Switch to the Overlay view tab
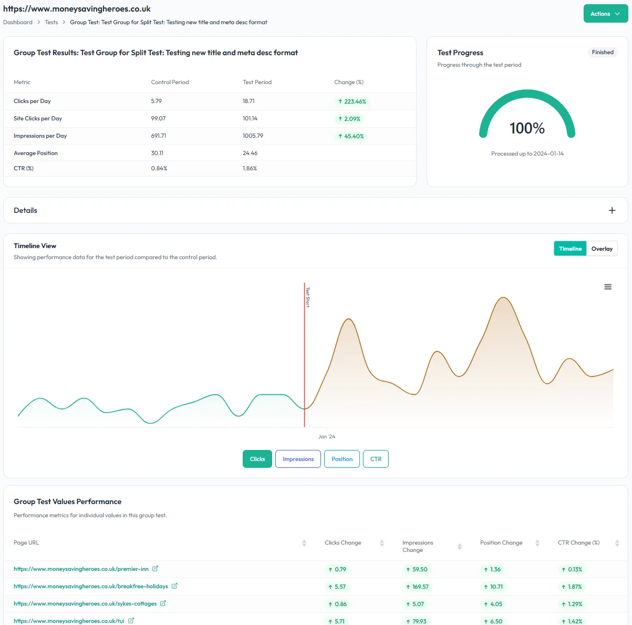632x625 pixels. 602,248
